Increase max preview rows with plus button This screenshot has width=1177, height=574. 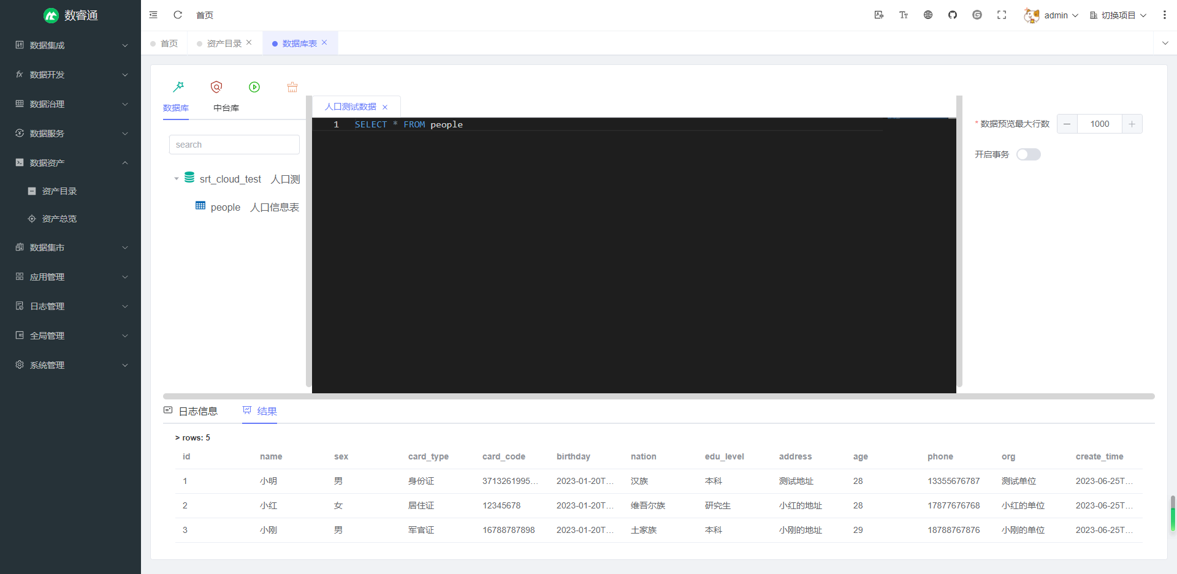tap(1132, 124)
